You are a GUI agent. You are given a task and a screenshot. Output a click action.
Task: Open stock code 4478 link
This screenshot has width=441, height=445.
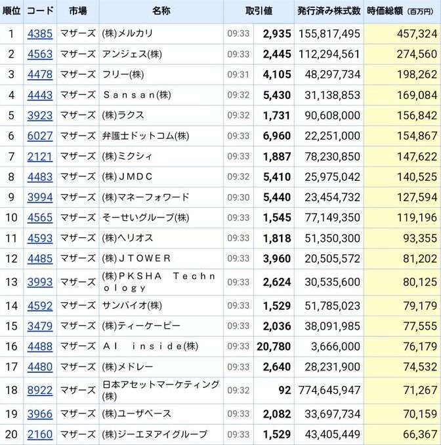pyautogui.click(x=40, y=75)
